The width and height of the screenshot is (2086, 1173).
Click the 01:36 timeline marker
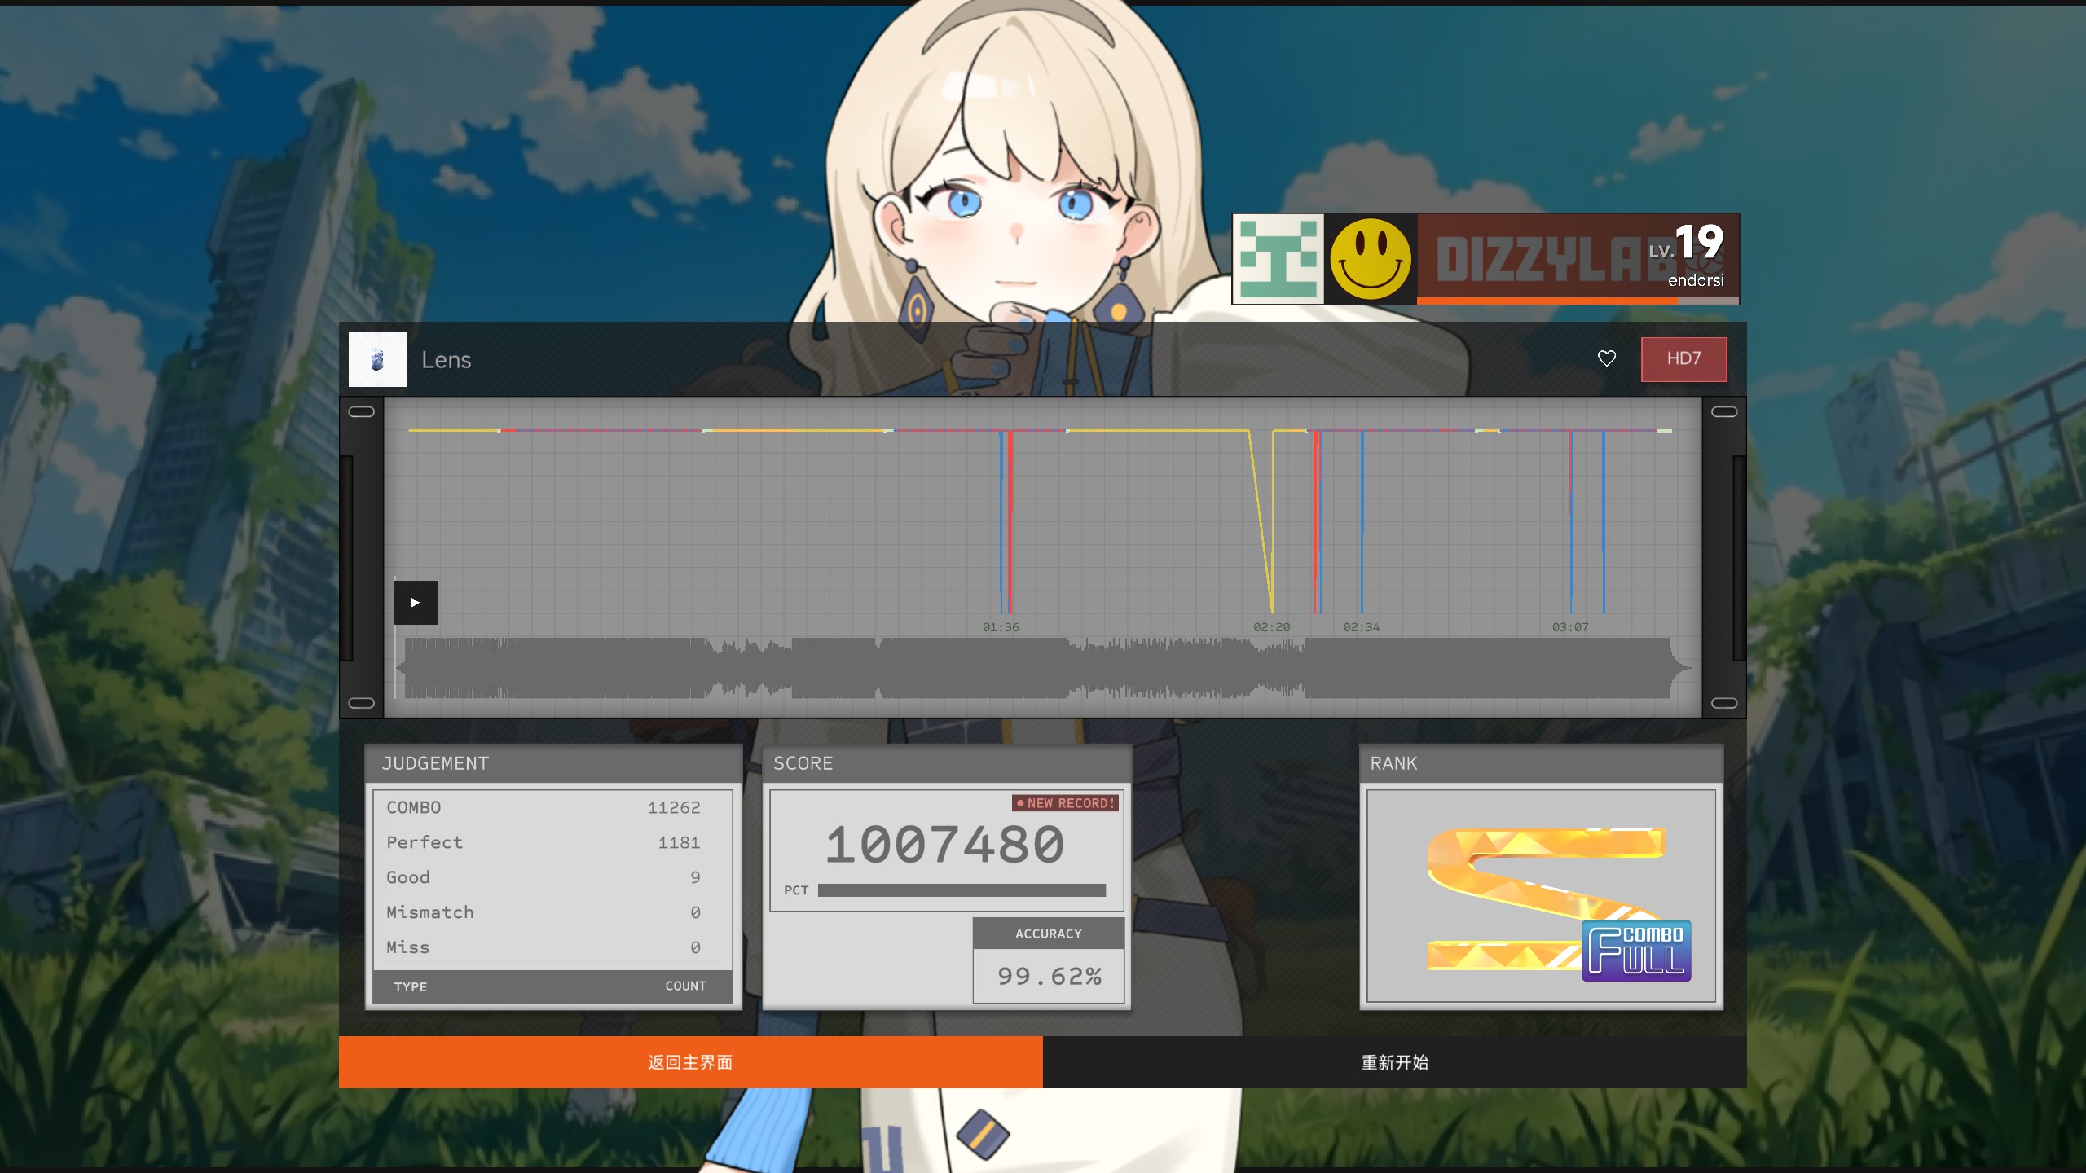(1001, 627)
